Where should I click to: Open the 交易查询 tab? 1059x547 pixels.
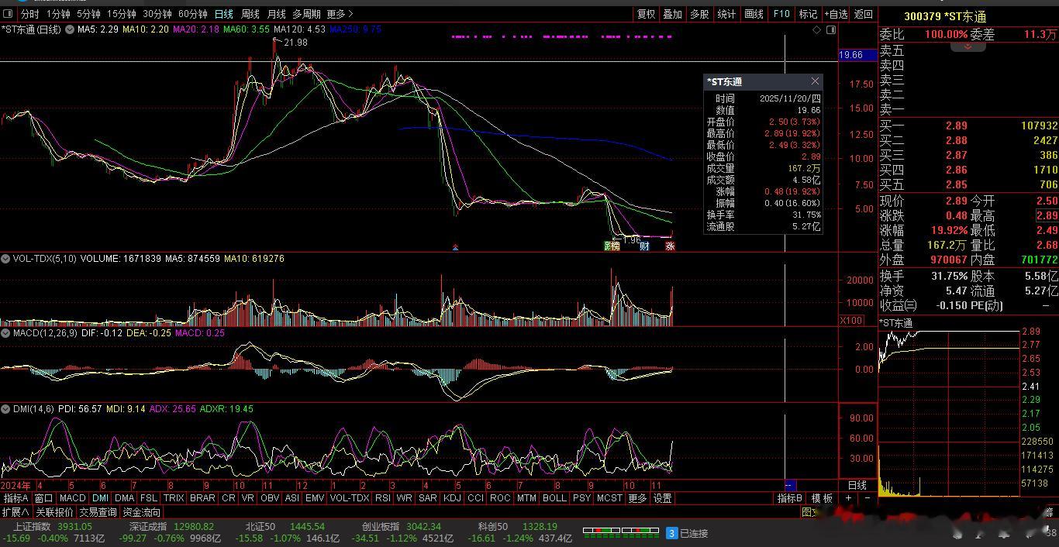coord(98,512)
